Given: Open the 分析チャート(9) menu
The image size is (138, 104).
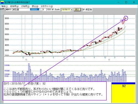Looking at the screenshot, I should tap(47, 6).
